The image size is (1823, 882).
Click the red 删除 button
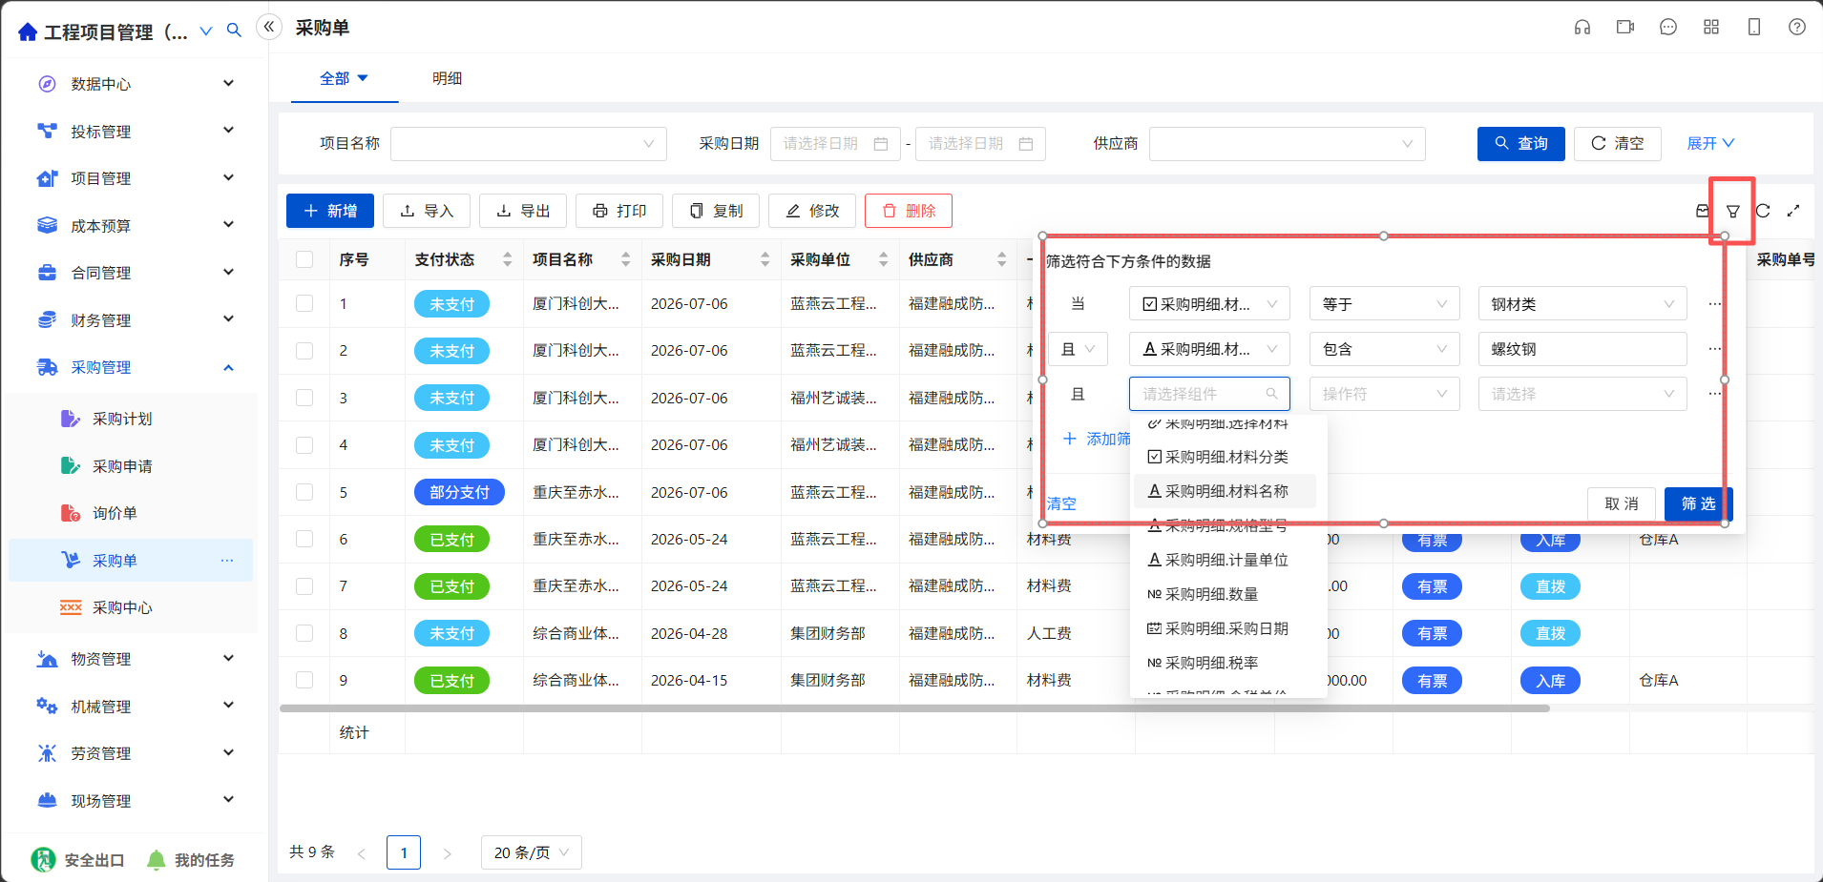909,211
